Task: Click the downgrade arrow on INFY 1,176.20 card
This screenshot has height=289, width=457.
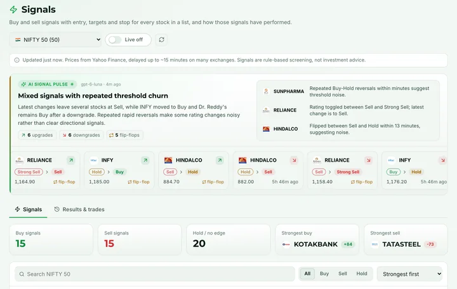Action: coord(443,160)
